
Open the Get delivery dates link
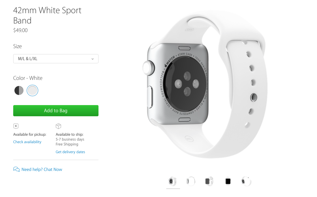70,152
